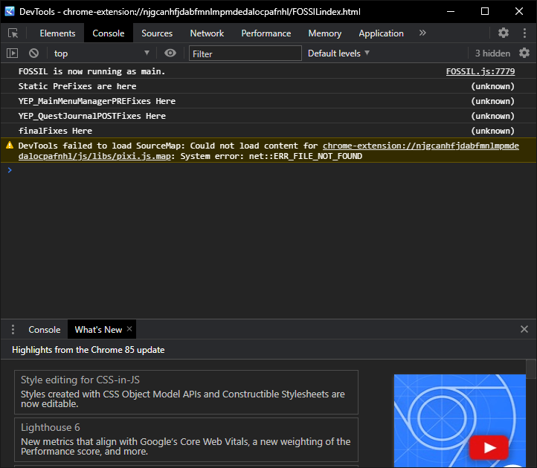Maximize the DevTools window

coord(485,11)
